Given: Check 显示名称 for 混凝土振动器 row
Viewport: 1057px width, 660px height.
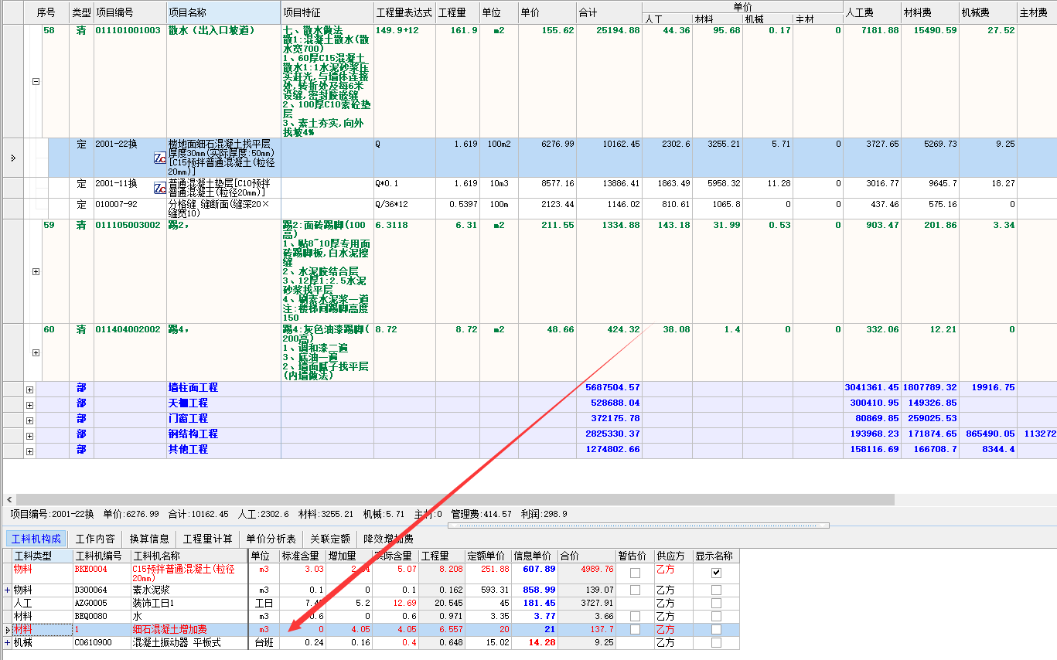Looking at the screenshot, I should 716,642.
